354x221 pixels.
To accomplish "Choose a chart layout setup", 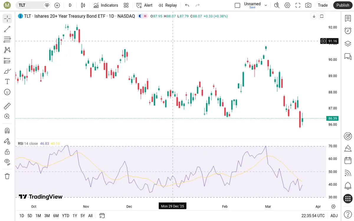I will 237,5.
